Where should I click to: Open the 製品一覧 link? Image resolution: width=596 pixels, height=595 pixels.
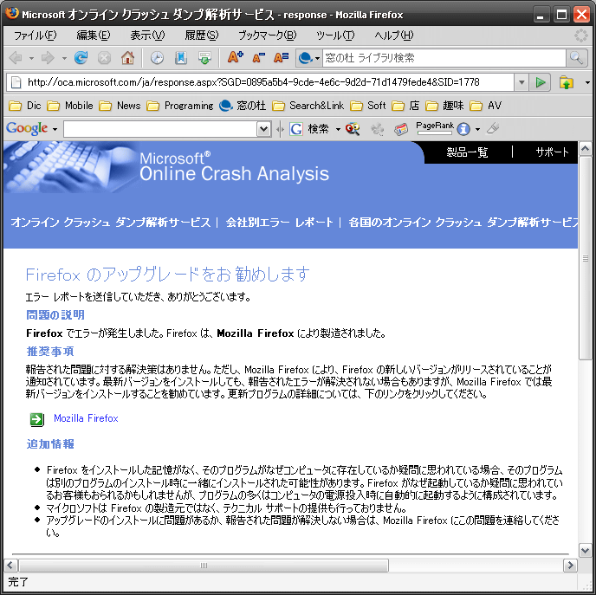pyautogui.click(x=467, y=152)
